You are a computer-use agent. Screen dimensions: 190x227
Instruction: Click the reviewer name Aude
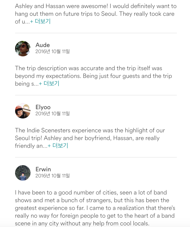(x=43, y=45)
